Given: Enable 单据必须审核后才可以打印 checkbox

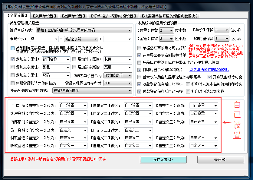Looking at the screenshot, I should [140, 48].
